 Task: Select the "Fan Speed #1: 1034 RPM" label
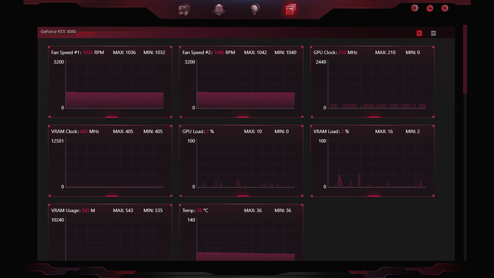coord(77,53)
